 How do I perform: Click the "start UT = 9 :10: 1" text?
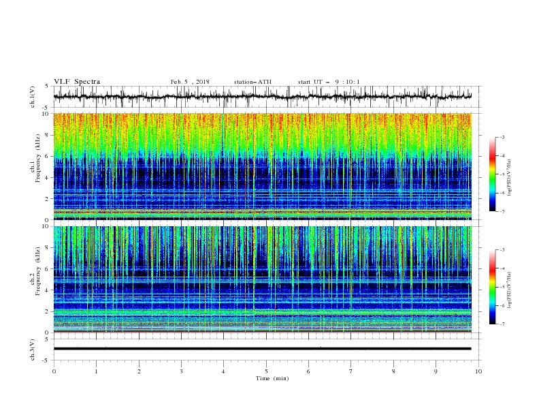329,82
